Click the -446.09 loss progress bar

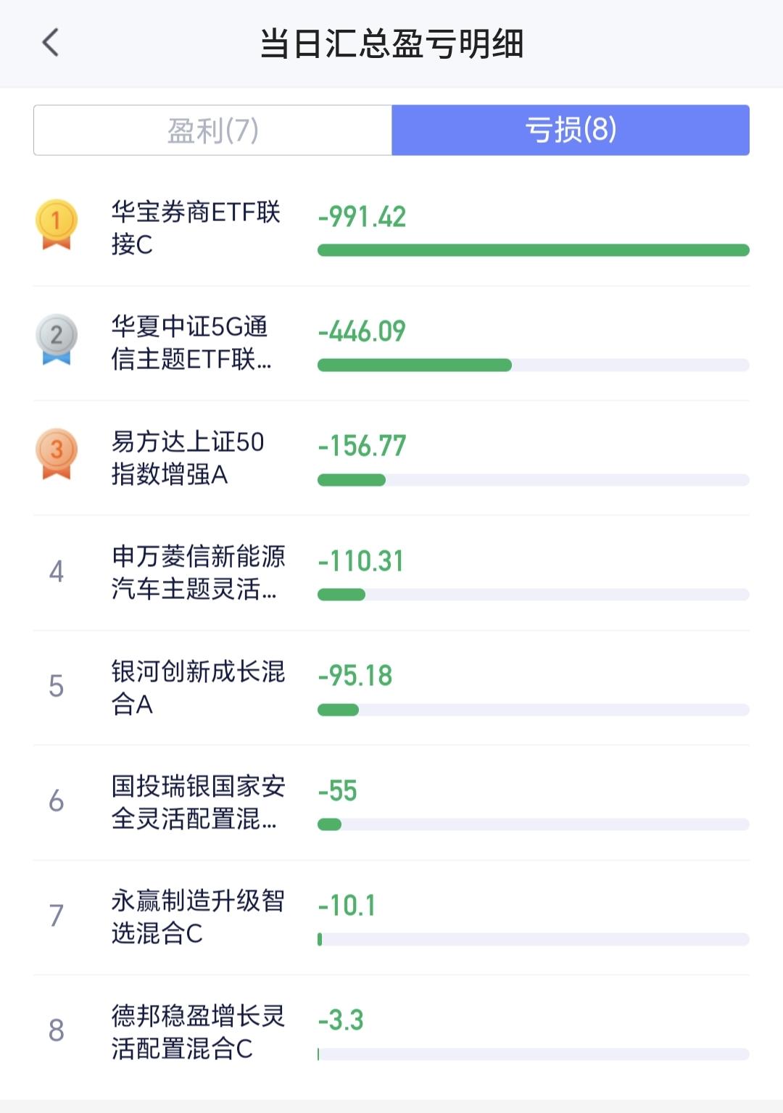click(534, 365)
